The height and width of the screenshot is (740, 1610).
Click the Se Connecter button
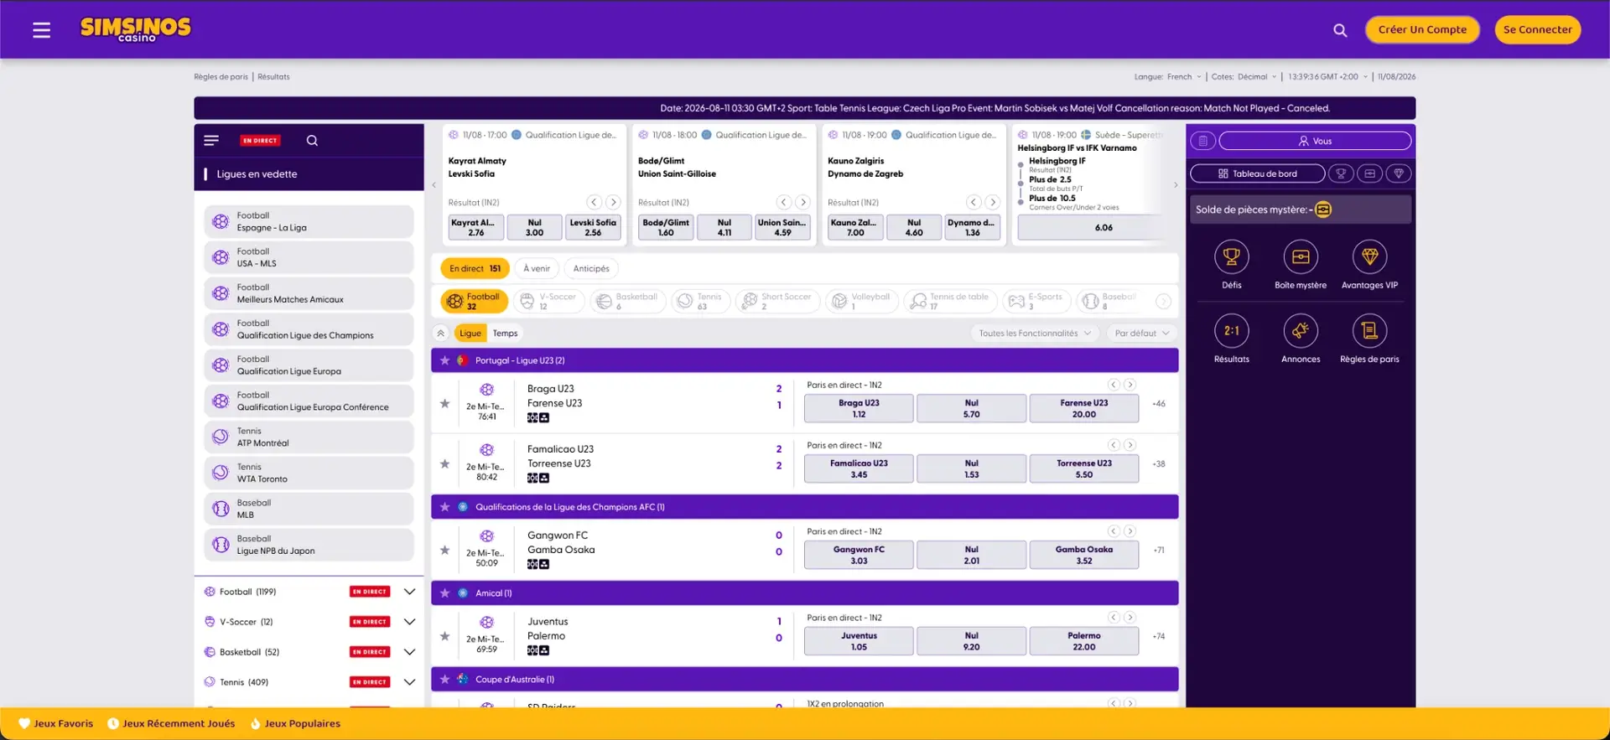pos(1537,29)
